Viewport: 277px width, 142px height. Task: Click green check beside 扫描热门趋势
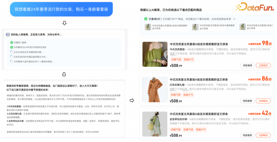[12, 43]
